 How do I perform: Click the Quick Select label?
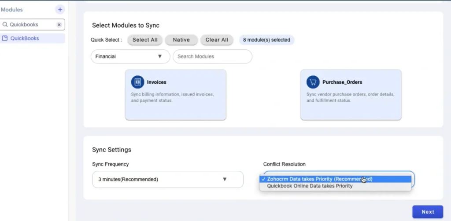[x=106, y=40]
